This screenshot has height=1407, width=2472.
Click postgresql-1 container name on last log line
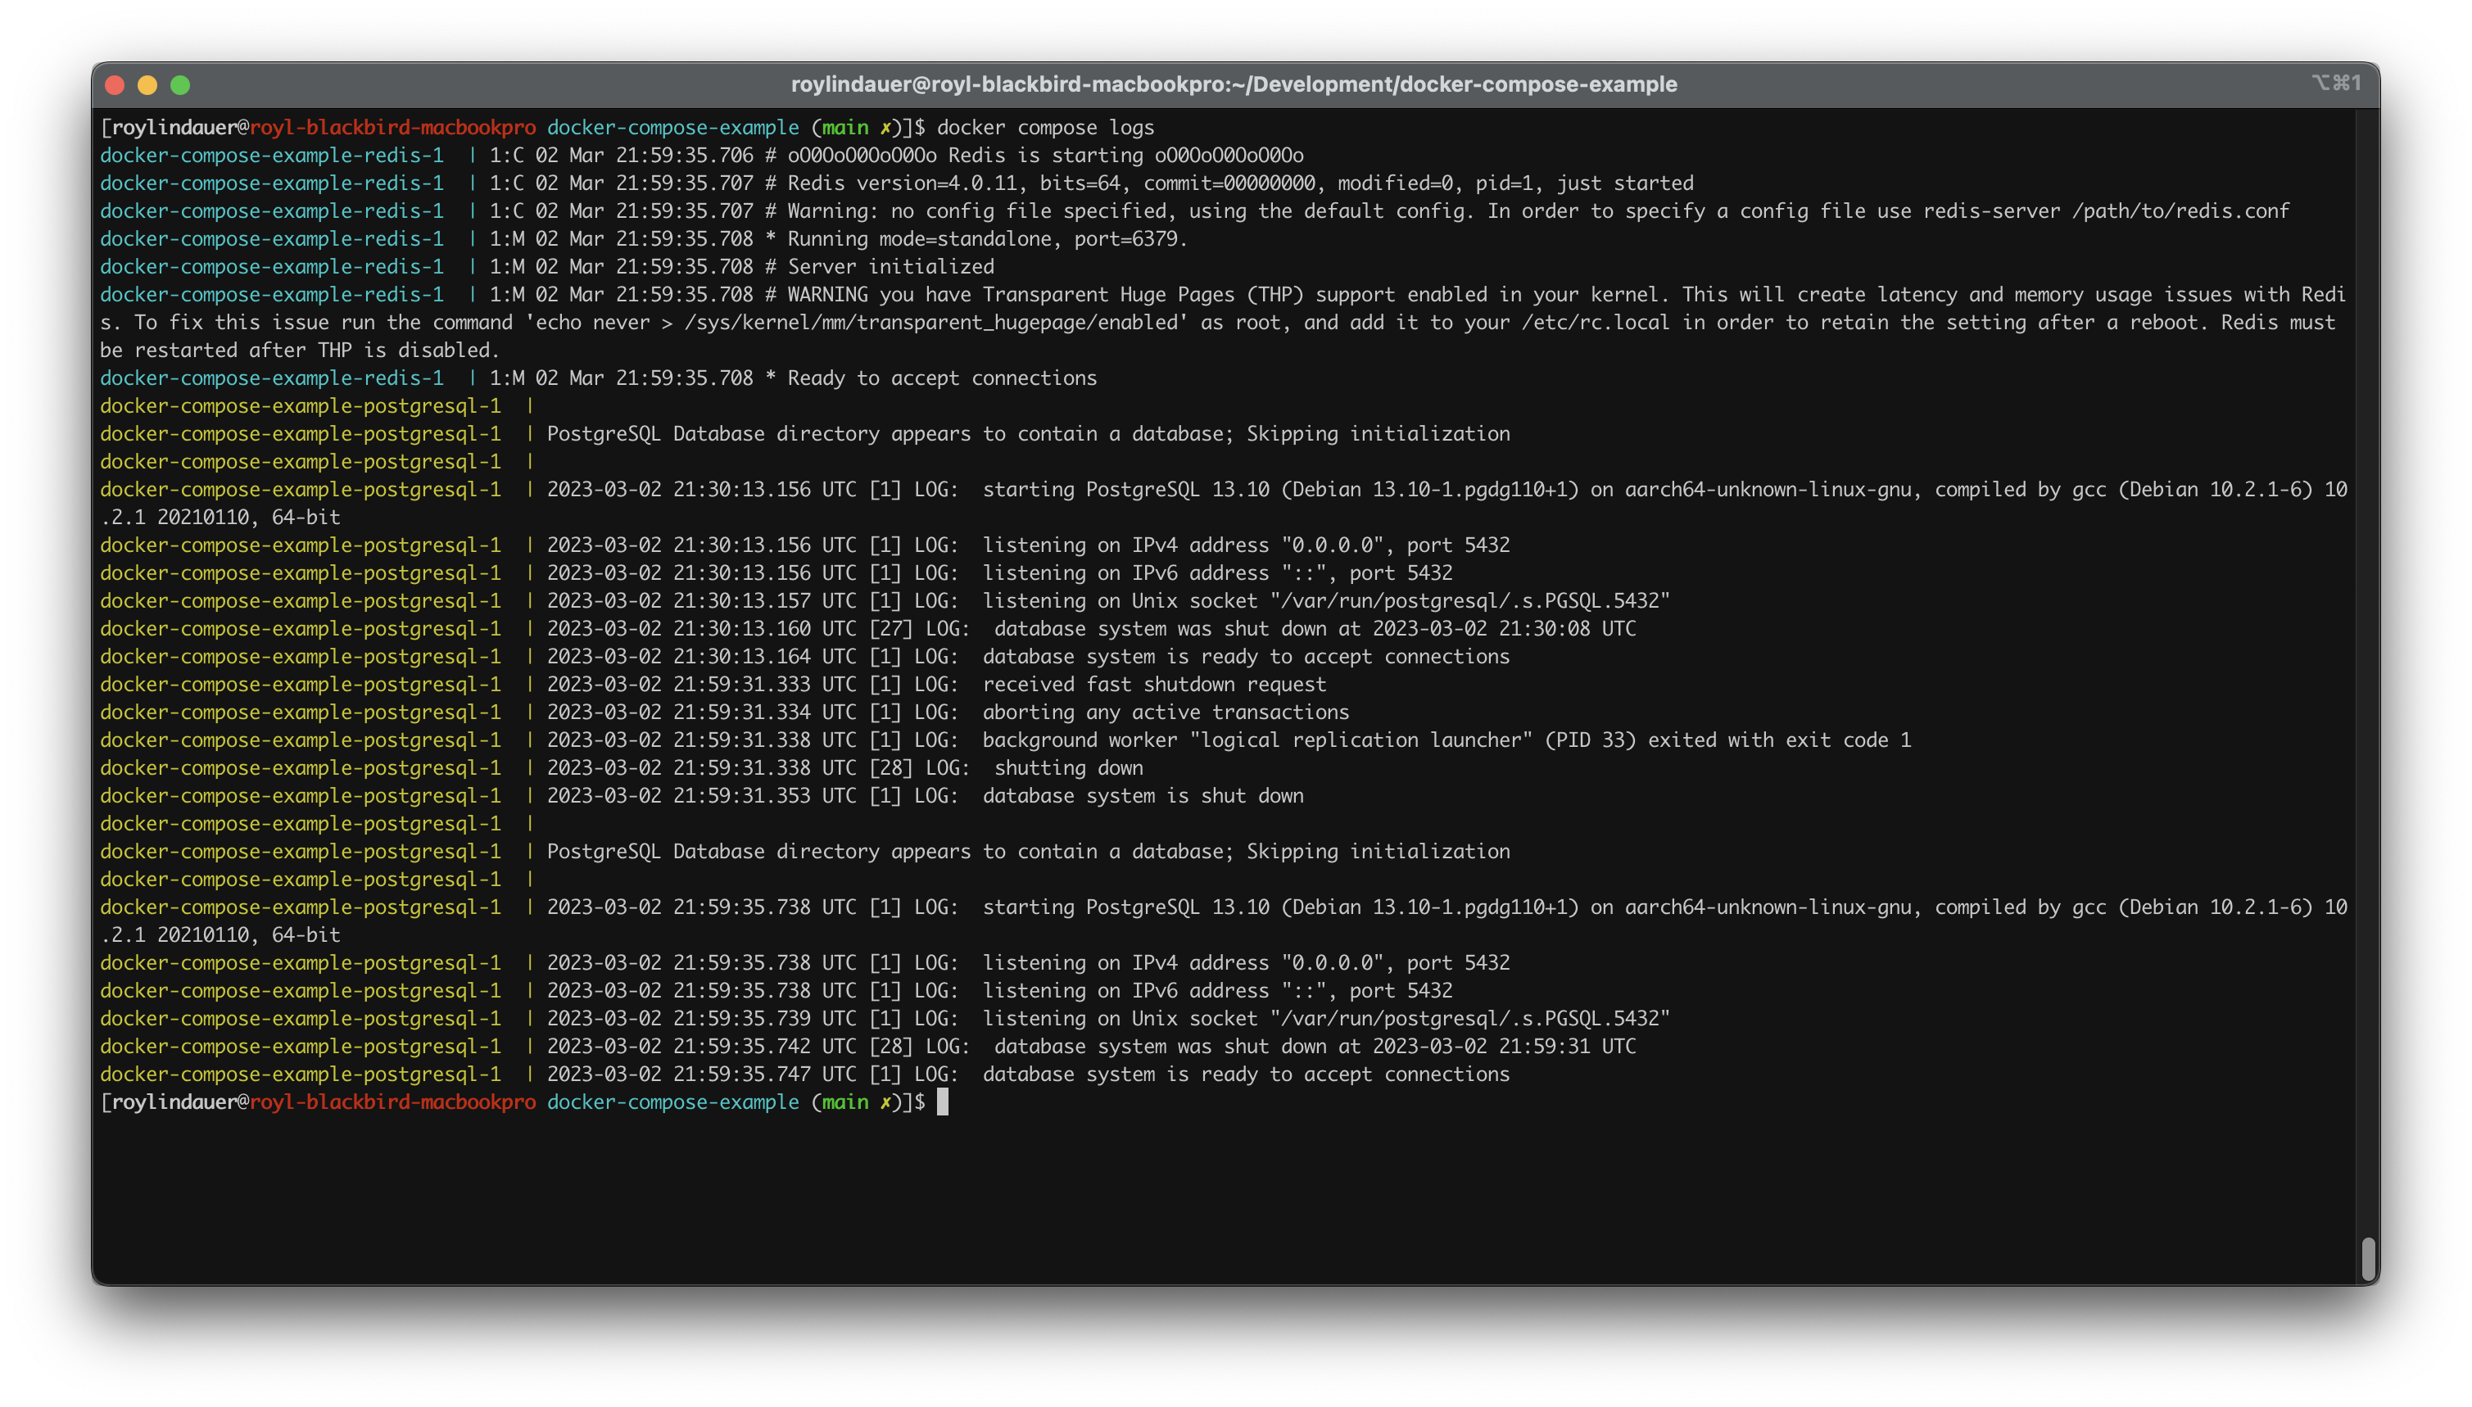(301, 1074)
